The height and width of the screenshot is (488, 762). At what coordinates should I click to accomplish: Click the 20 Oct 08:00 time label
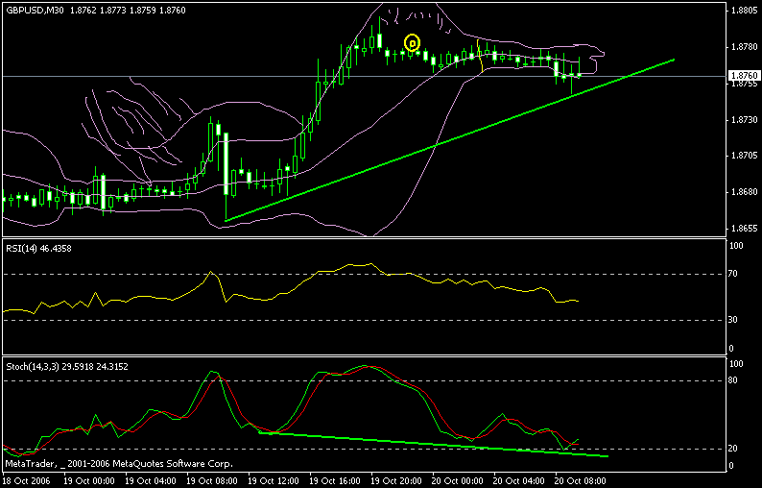[581, 481]
